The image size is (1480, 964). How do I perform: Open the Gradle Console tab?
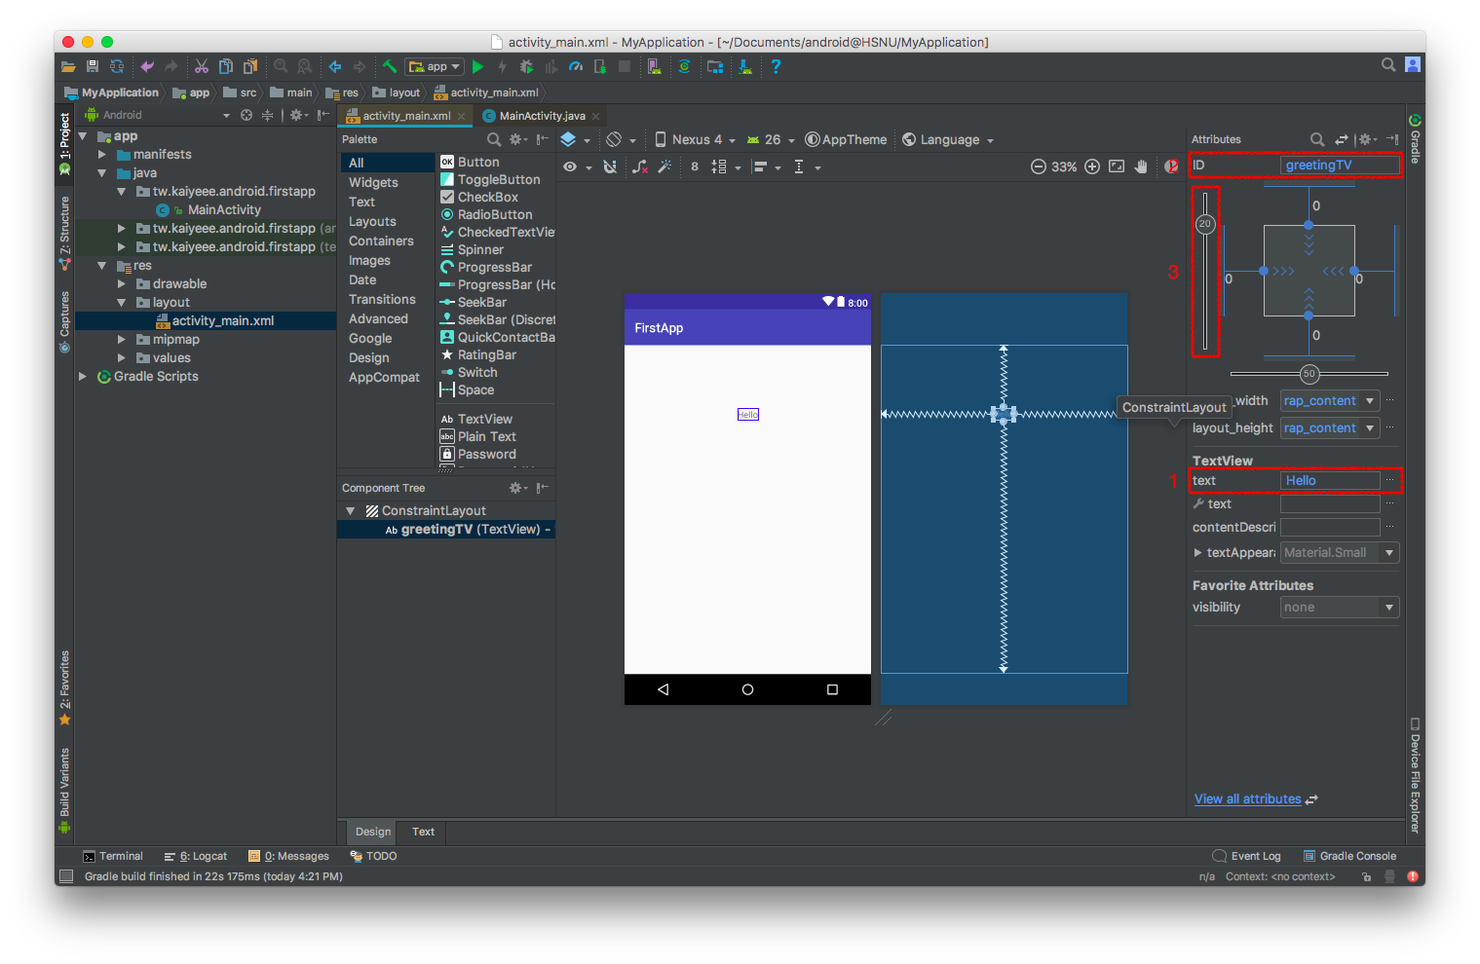[x=1349, y=856]
